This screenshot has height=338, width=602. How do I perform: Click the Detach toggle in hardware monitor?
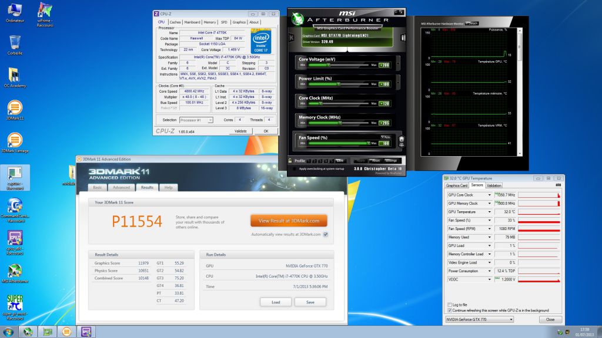pos(471,23)
